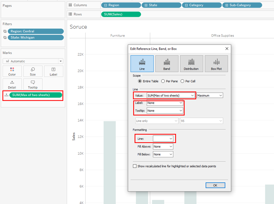Click the Sales axis label

point(74,137)
